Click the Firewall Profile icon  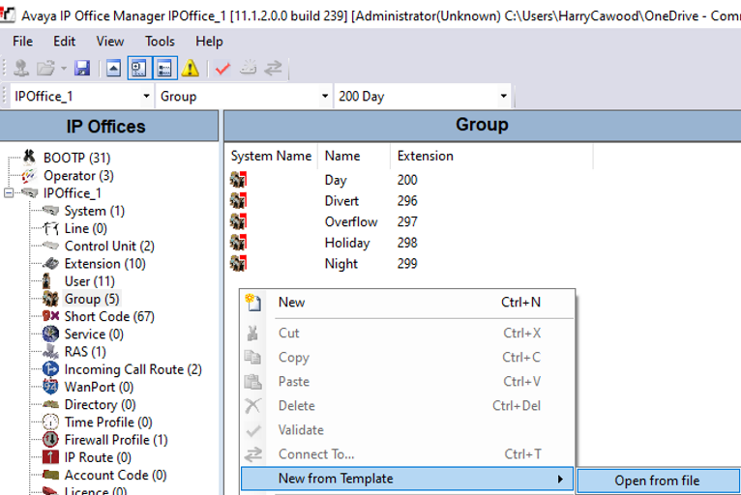(x=50, y=440)
